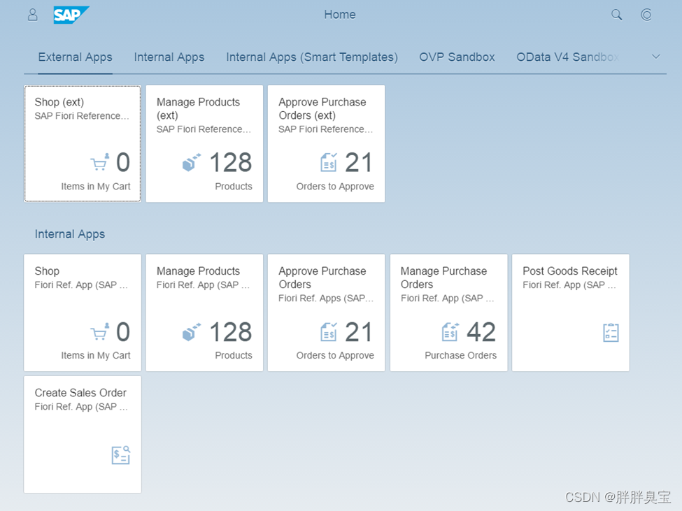Select the OVP Sandbox tab
Image resolution: width=682 pixels, height=511 pixels.
[457, 57]
